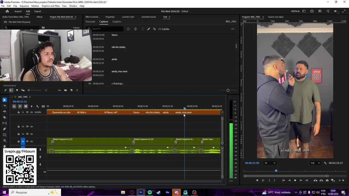
Task: Open Quick Export icon in header
Action: coord(312,11)
